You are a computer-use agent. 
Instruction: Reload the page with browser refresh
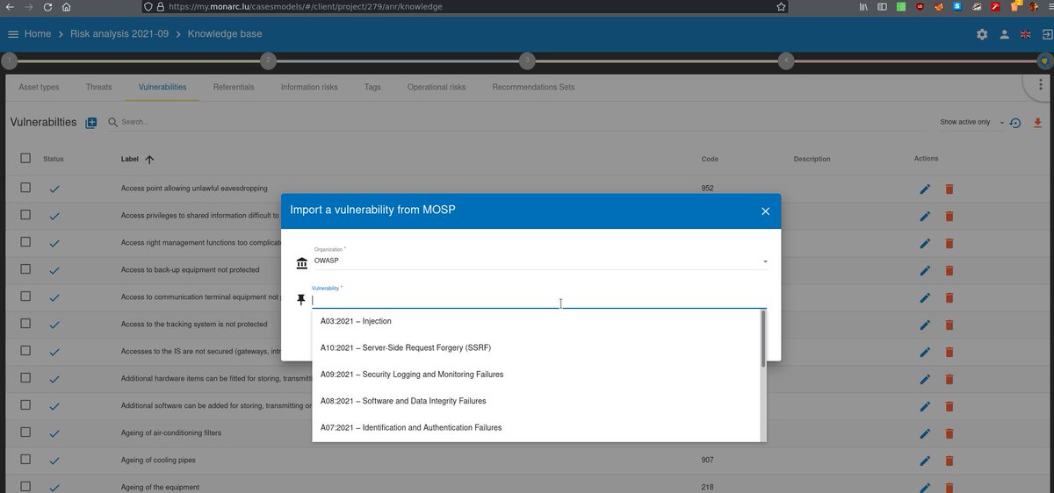point(46,6)
